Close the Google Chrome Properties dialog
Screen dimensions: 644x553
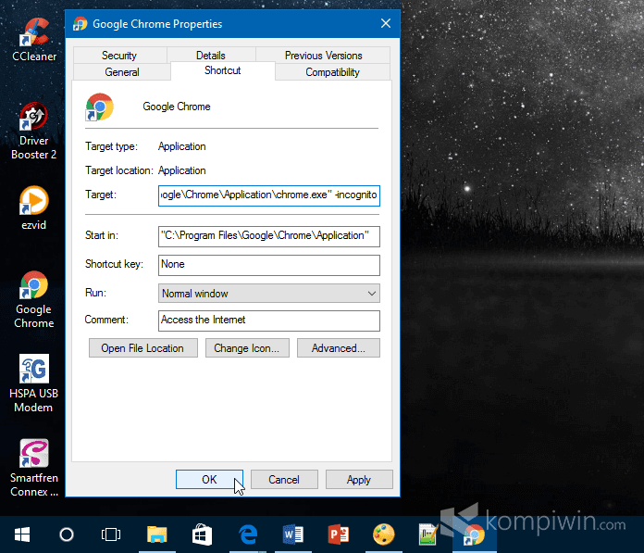386,23
